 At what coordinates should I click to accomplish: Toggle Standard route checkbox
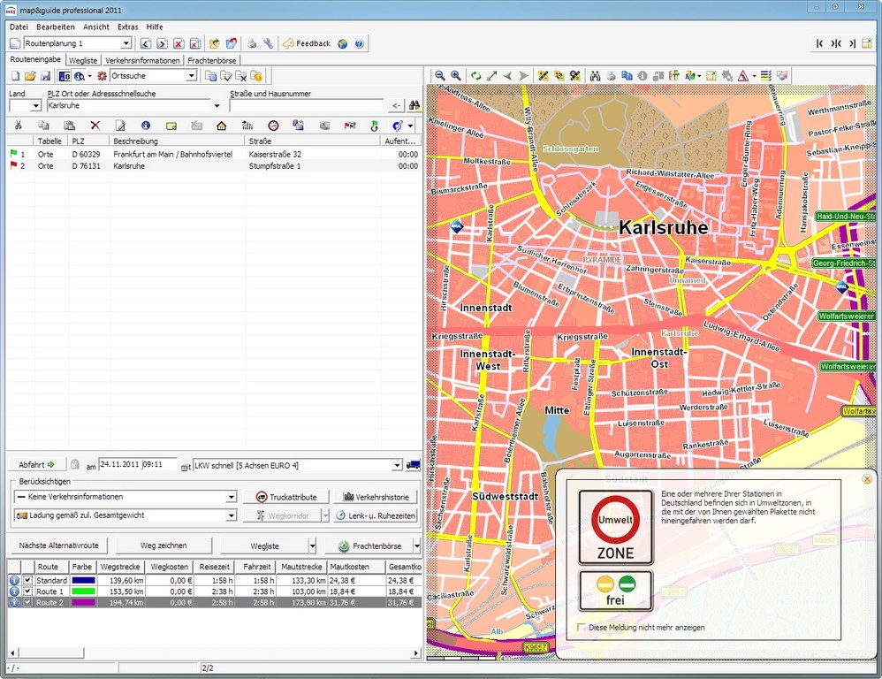[x=27, y=580]
